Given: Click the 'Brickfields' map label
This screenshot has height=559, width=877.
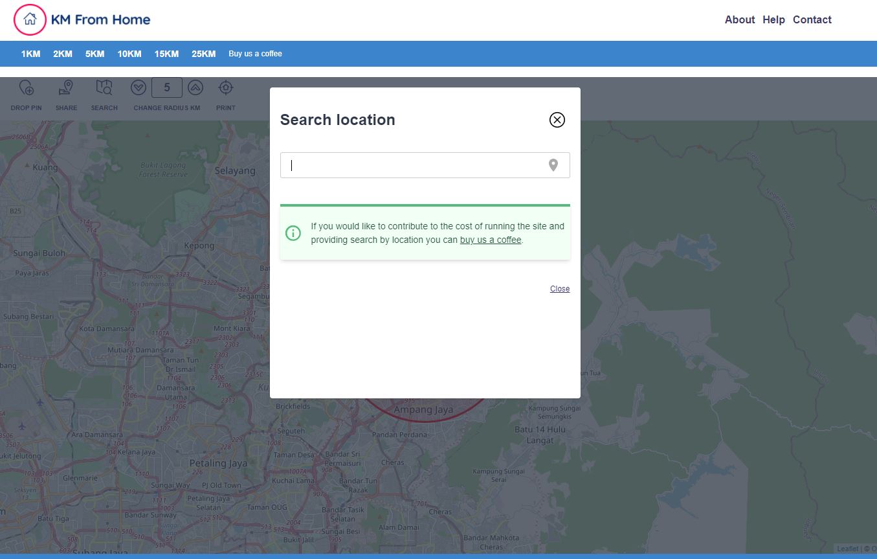Looking at the screenshot, I should coord(293,407).
